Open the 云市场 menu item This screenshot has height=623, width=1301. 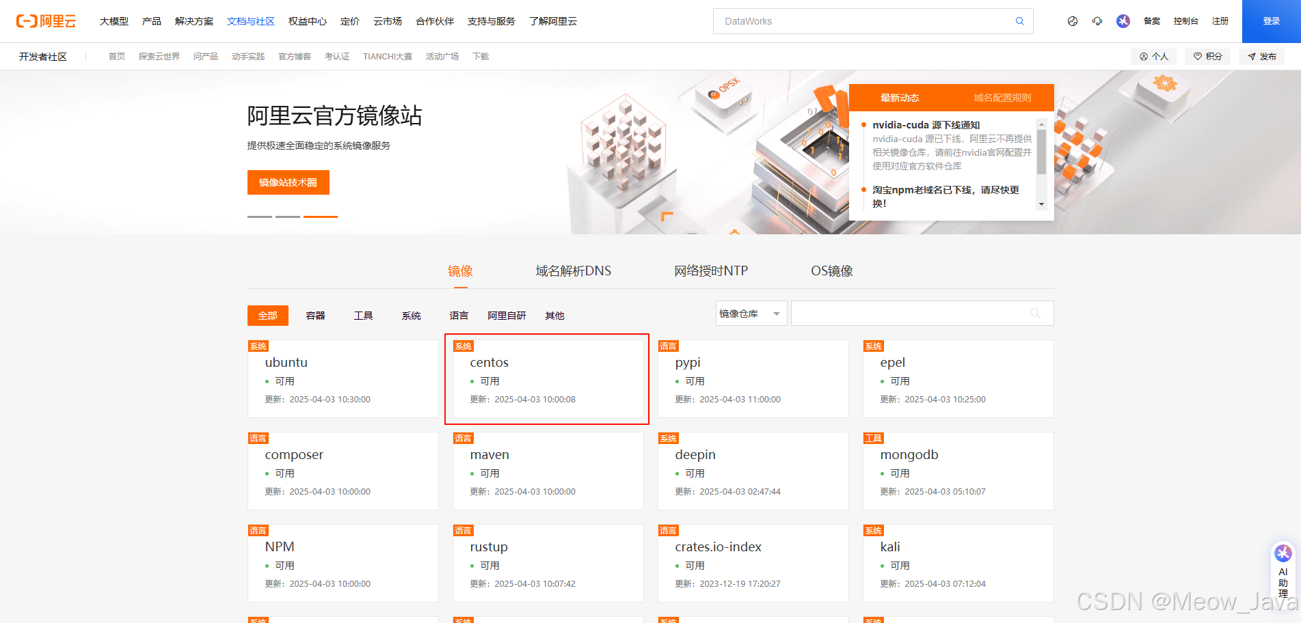click(388, 21)
